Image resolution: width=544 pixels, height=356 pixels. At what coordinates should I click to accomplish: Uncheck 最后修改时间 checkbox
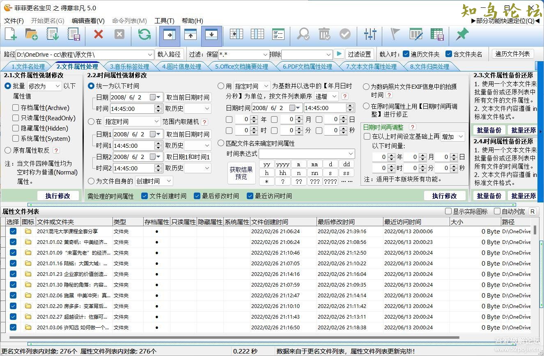point(197,196)
